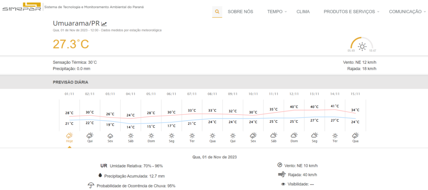The width and height of the screenshot is (428, 190).
Task: Click the Qua, 01 de Nov de 2023 heading
Action: 214,157
